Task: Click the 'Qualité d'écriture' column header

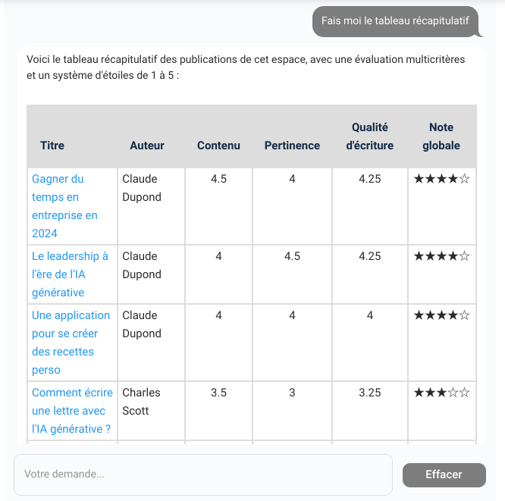Action: [369, 136]
